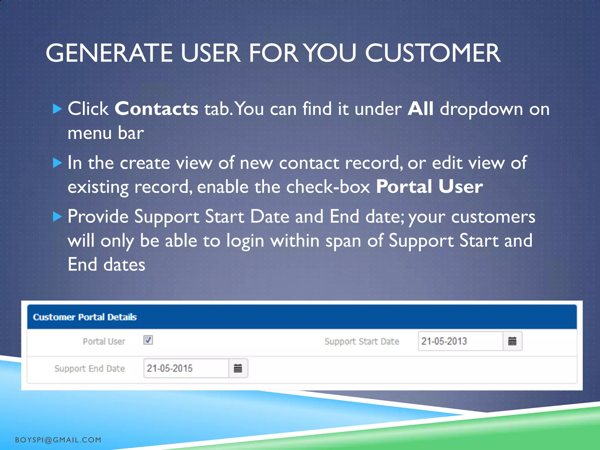The width and height of the screenshot is (600, 450).
Task: Click the Support Start Date label
Action: 362,342
